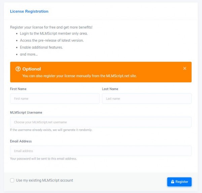
Task: Click the 'Login to the MLMScript member only area' bullet
Action: click(x=54, y=34)
